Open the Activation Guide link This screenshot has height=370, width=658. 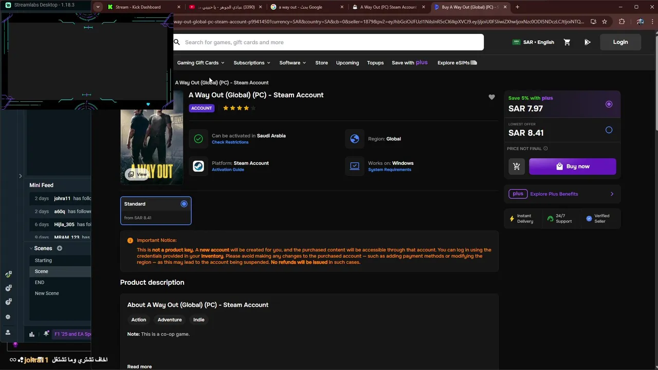(x=228, y=170)
